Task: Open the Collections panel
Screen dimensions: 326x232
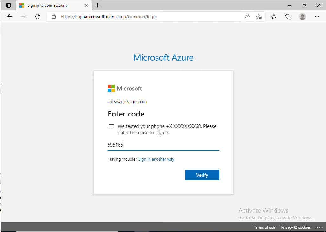Action: 288,17
